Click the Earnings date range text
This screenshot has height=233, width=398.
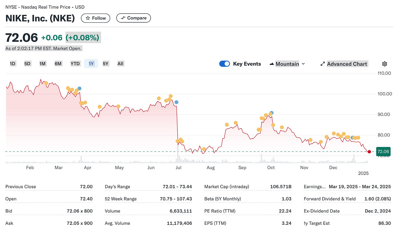[x=360, y=187]
